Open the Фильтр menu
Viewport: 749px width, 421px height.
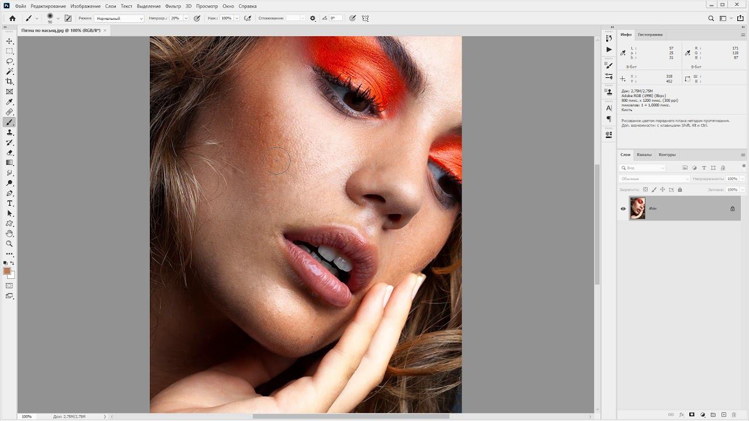click(173, 6)
